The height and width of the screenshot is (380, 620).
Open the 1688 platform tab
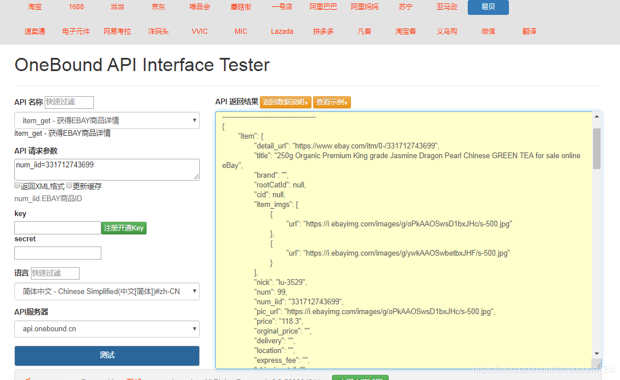coord(76,7)
